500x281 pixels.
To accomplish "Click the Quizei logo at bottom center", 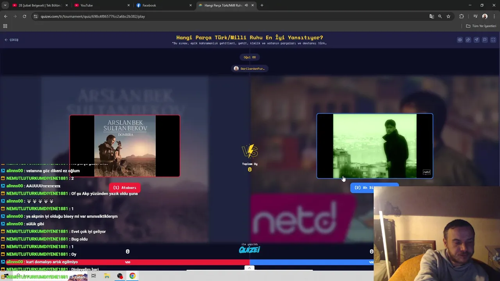I will click(250, 250).
